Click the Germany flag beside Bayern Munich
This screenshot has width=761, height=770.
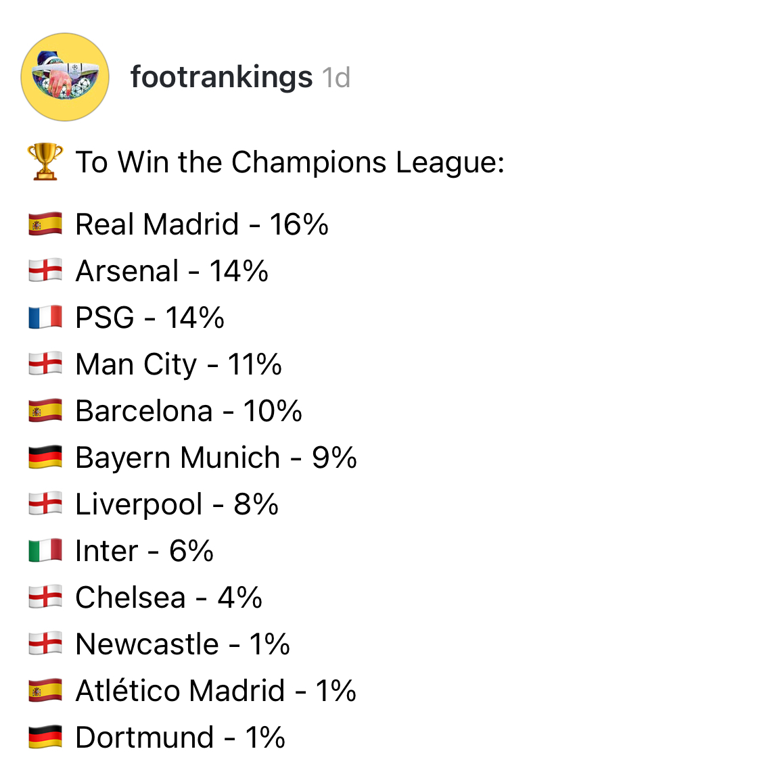[x=45, y=457]
